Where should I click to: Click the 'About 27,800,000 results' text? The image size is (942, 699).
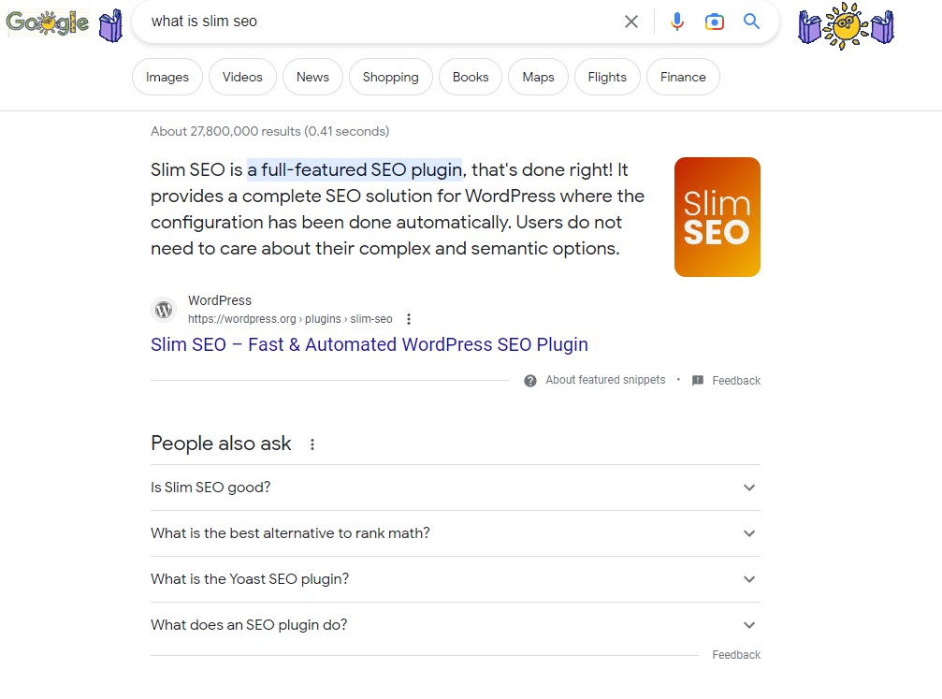tap(269, 131)
